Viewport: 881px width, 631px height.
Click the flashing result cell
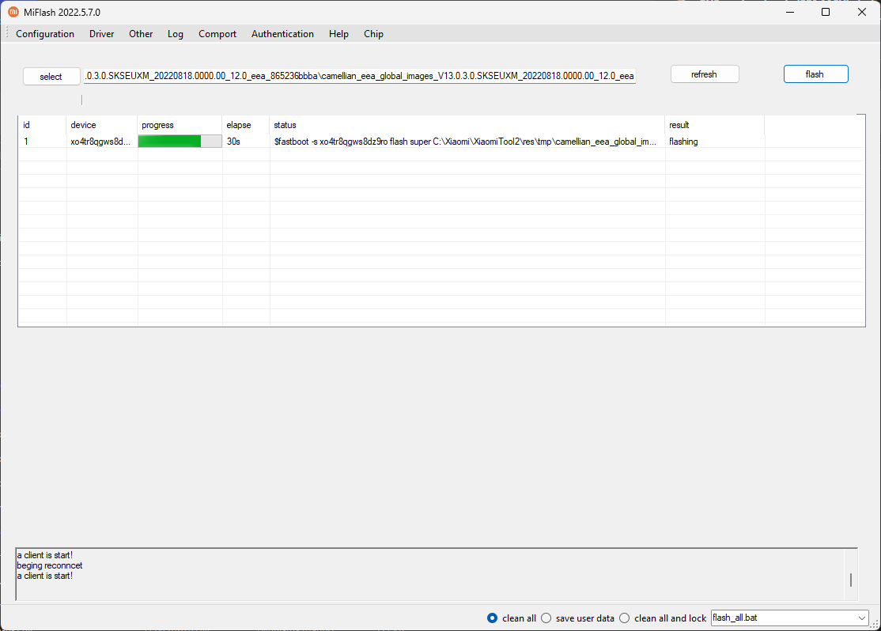[715, 142]
